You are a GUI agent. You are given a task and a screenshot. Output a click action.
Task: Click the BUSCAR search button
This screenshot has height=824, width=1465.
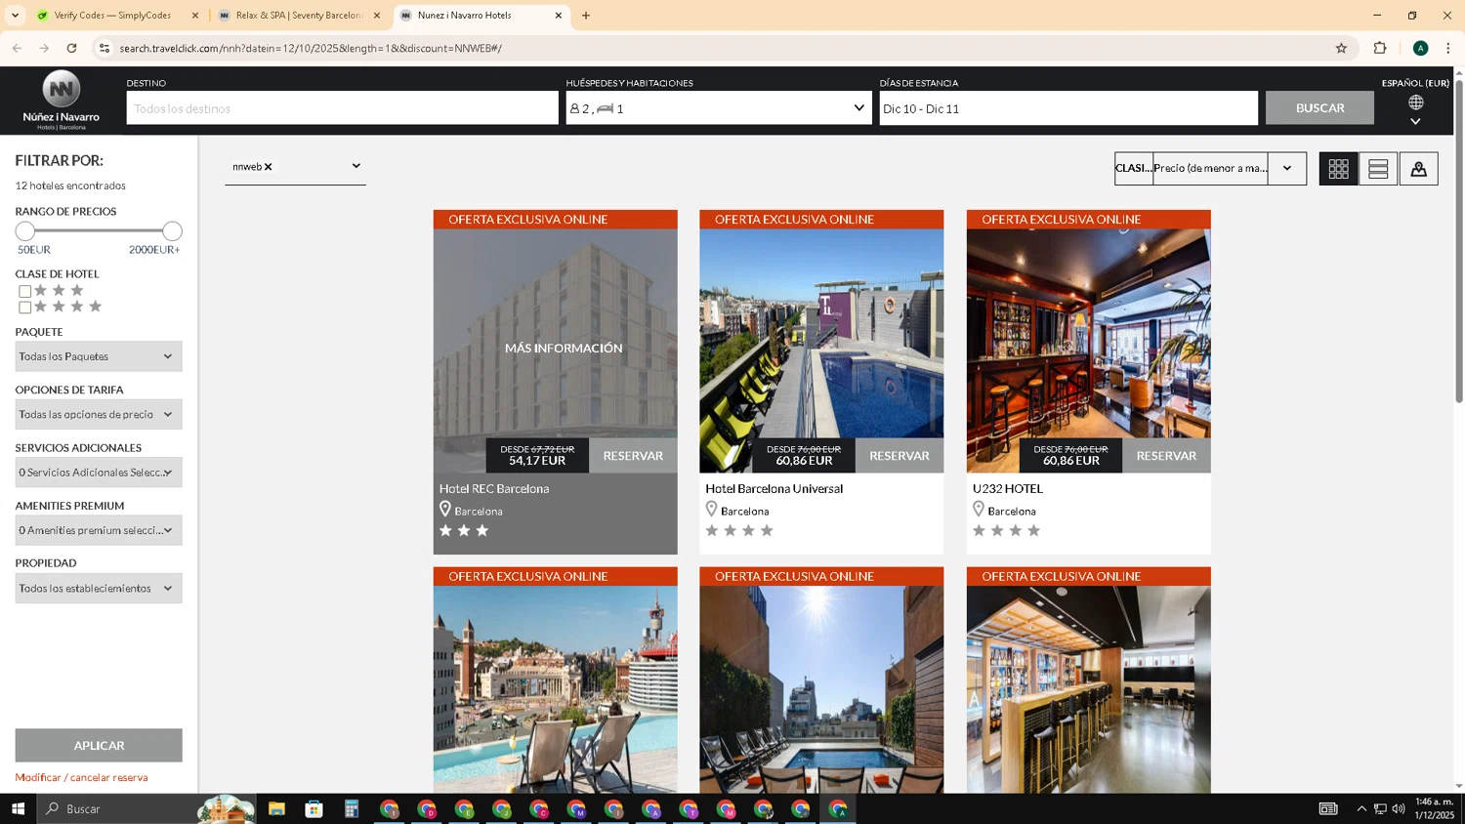tap(1319, 107)
